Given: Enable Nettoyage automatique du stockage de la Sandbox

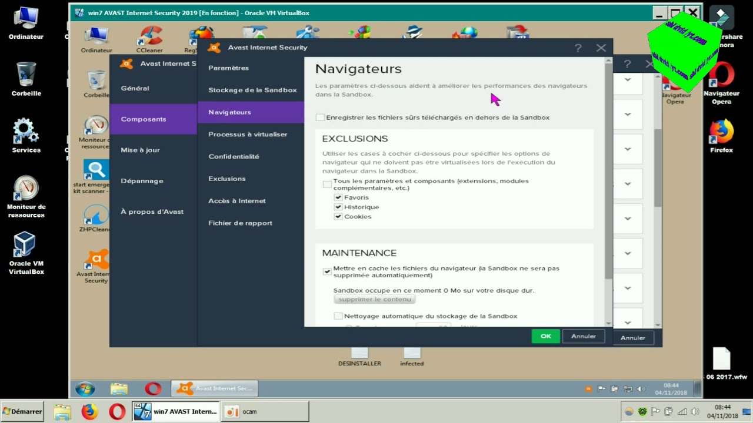Looking at the screenshot, I should coord(338,316).
